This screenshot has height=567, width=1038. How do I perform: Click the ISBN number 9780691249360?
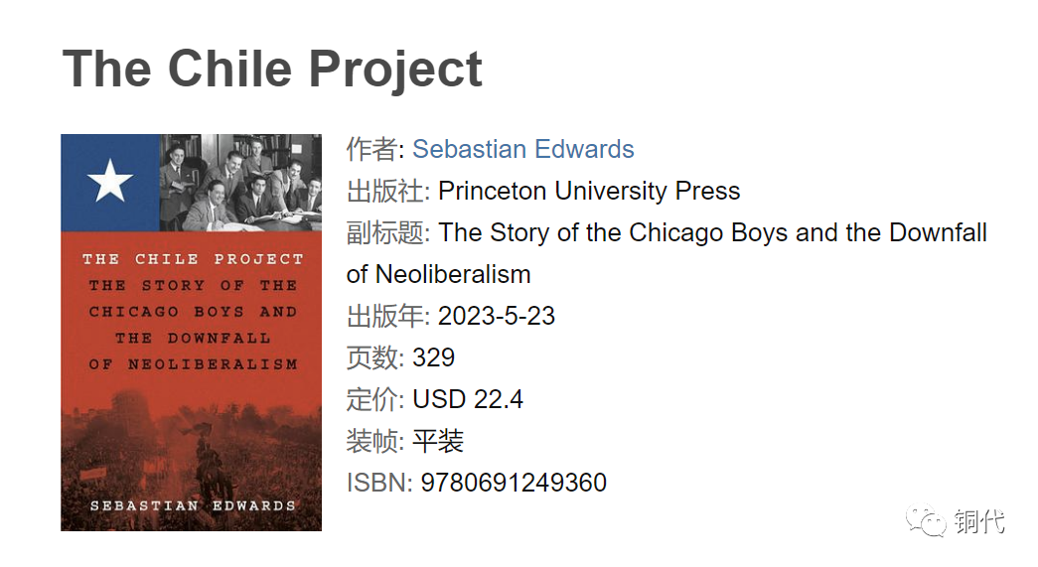click(x=514, y=483)
